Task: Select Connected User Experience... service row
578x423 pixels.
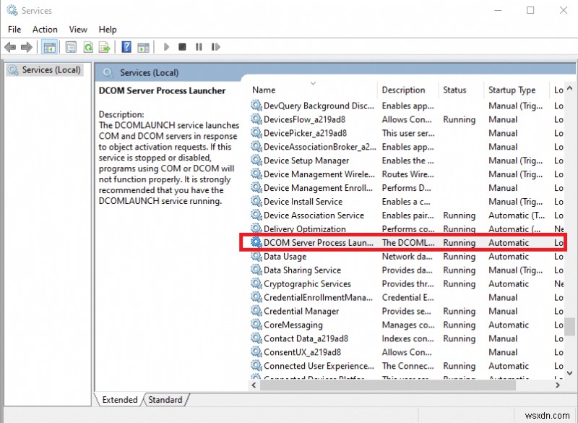Action: 407,365
